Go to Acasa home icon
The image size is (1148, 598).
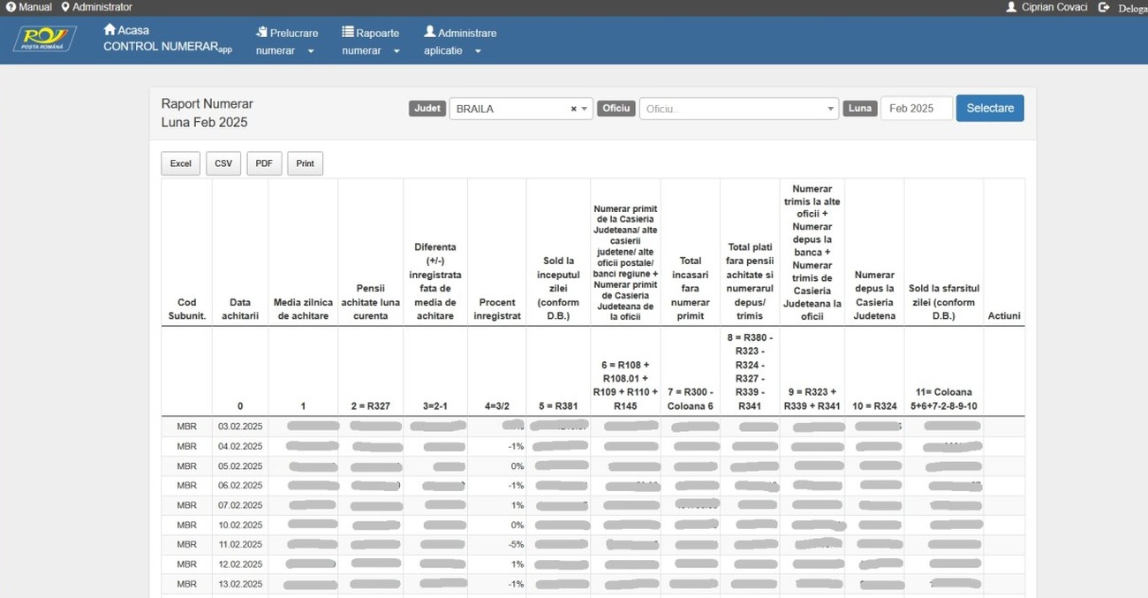[x=110, y=30]
